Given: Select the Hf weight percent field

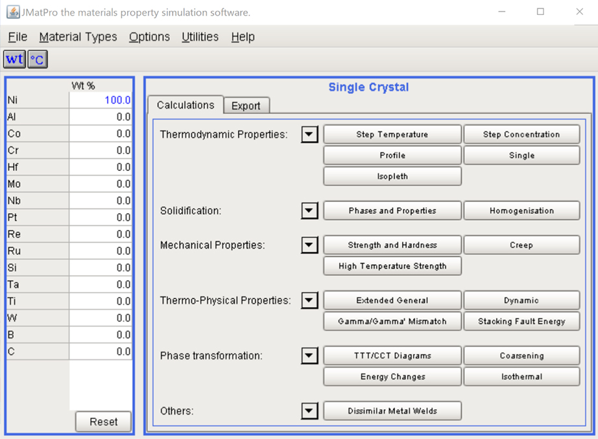Looking at the screenshot, I should pyautogui.click(x=101, y=167).
